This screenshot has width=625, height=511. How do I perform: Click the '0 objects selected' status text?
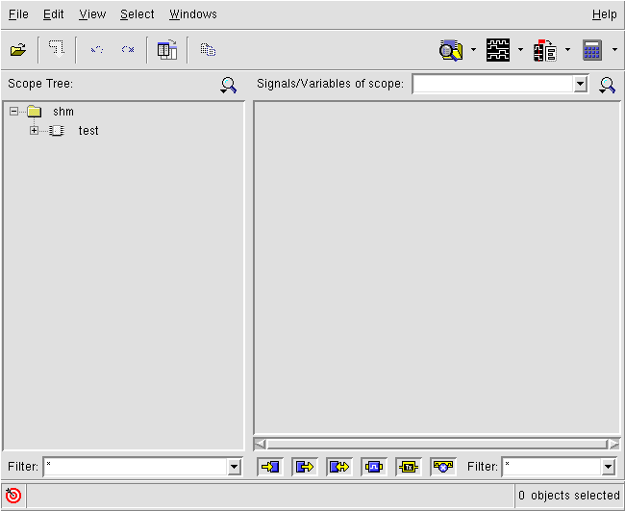point(569,496)
